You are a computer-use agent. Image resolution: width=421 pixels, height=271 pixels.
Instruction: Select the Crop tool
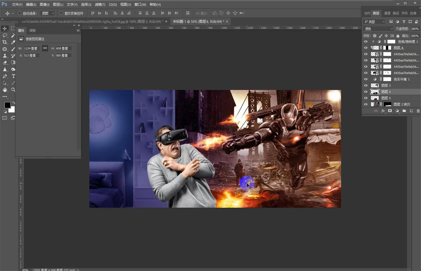[5, 42]
